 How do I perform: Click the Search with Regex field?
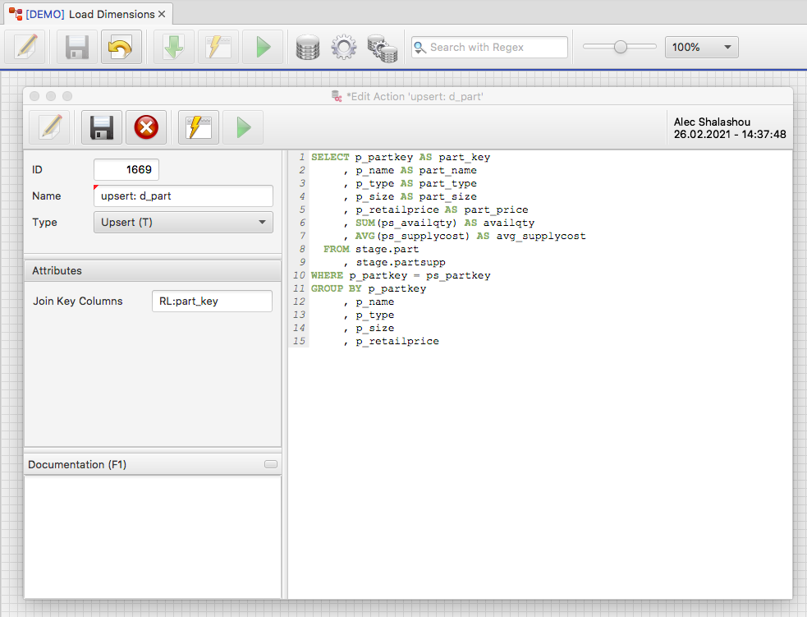point(496,47)
